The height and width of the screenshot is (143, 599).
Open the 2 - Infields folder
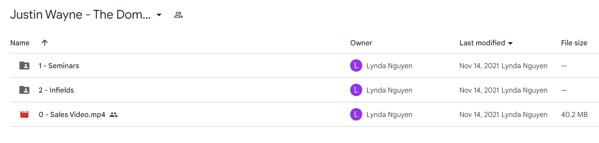click(56, 90)
